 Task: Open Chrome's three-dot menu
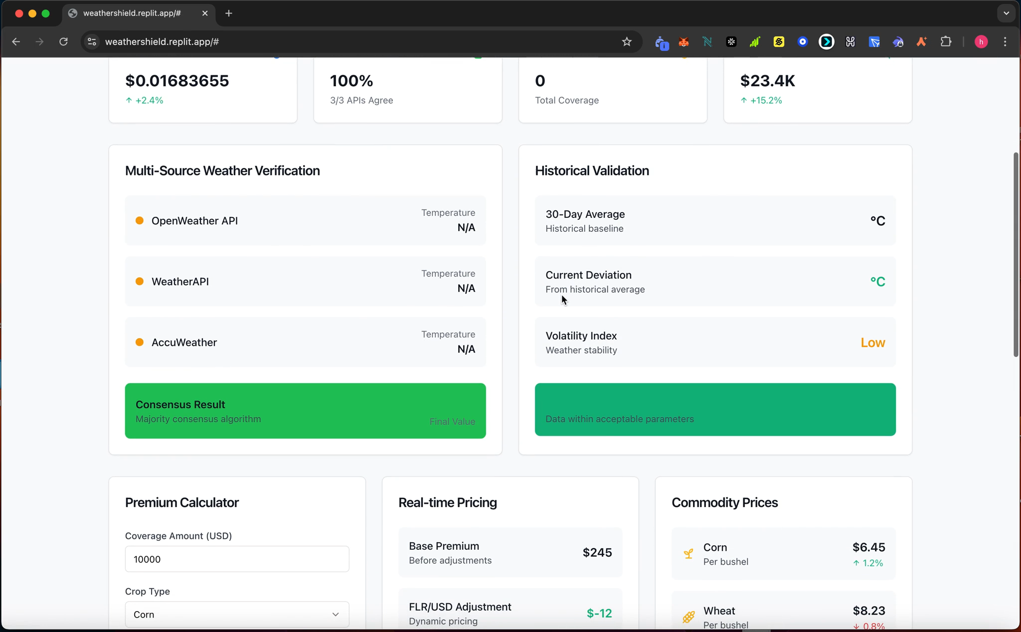tap(1005, 42)
